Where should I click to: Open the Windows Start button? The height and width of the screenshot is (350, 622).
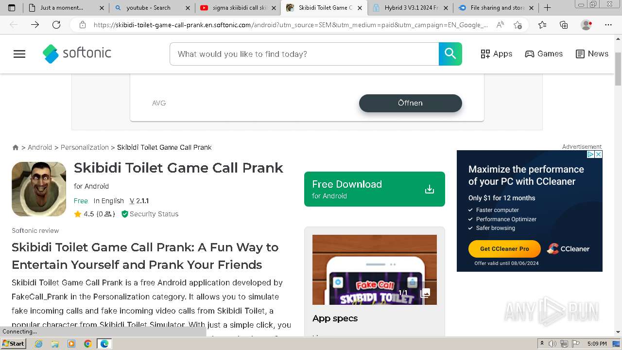coord(13,344)
